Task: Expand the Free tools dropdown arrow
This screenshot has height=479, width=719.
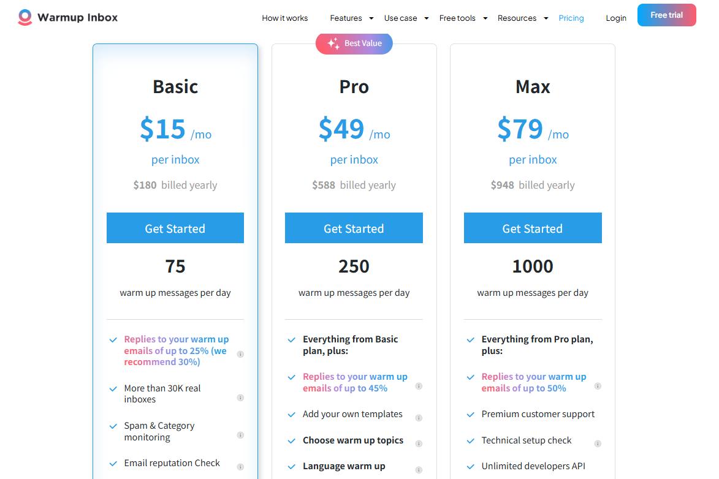Action: pyautogui.click(x=485, y=18)
